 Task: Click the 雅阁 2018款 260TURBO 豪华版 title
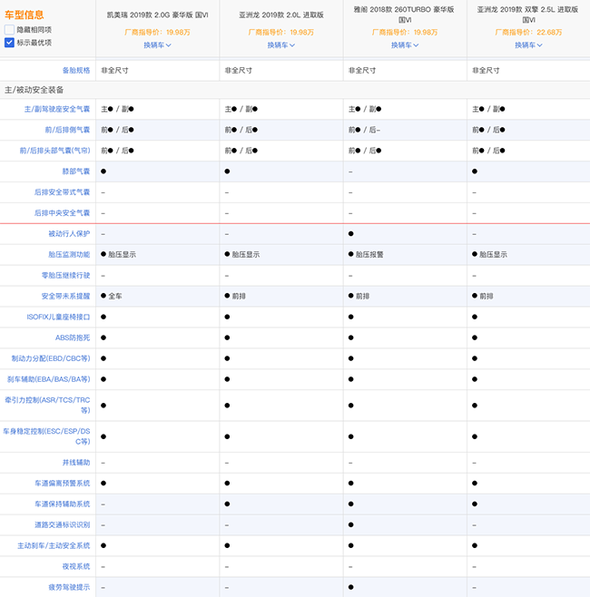pyautogui.click(x=404, y=15)
